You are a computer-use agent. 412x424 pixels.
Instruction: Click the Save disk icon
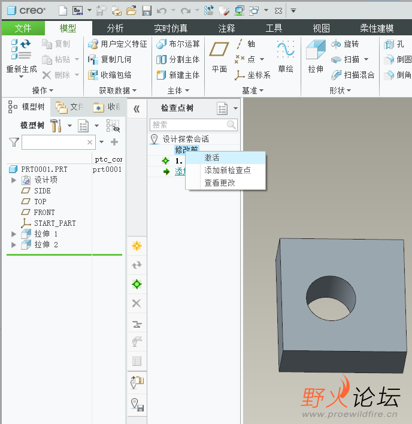click(x=147, y=11)
